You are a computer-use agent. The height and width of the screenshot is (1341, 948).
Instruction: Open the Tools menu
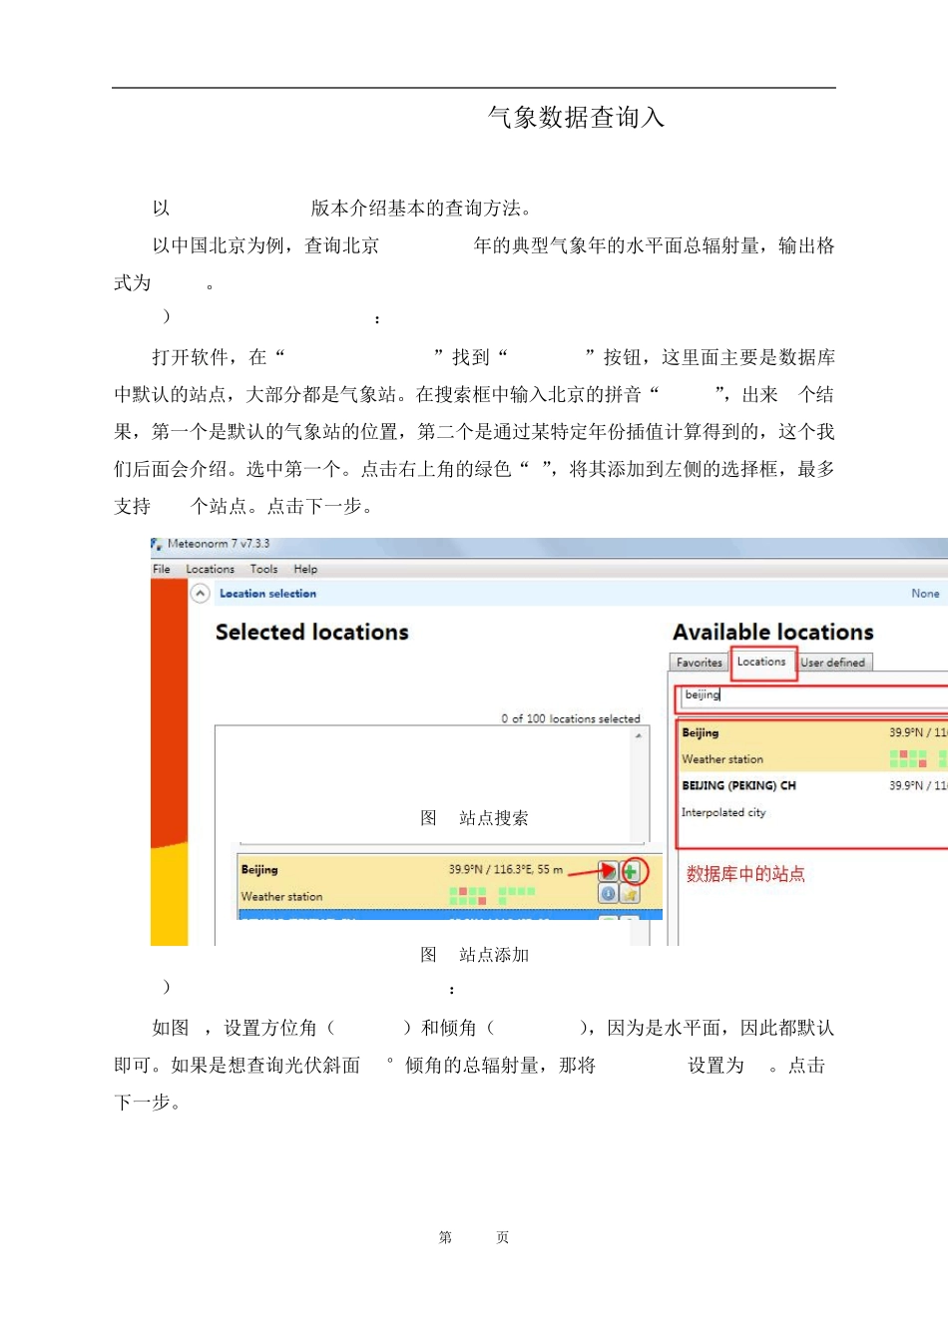click(263, 569)
